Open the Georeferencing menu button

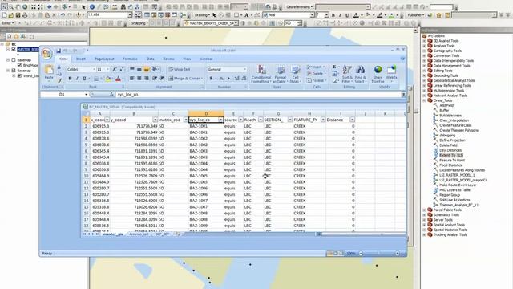[299, 7]
